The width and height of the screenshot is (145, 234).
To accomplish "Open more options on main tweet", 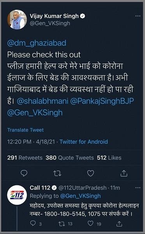I will click(x=138, y=16).
